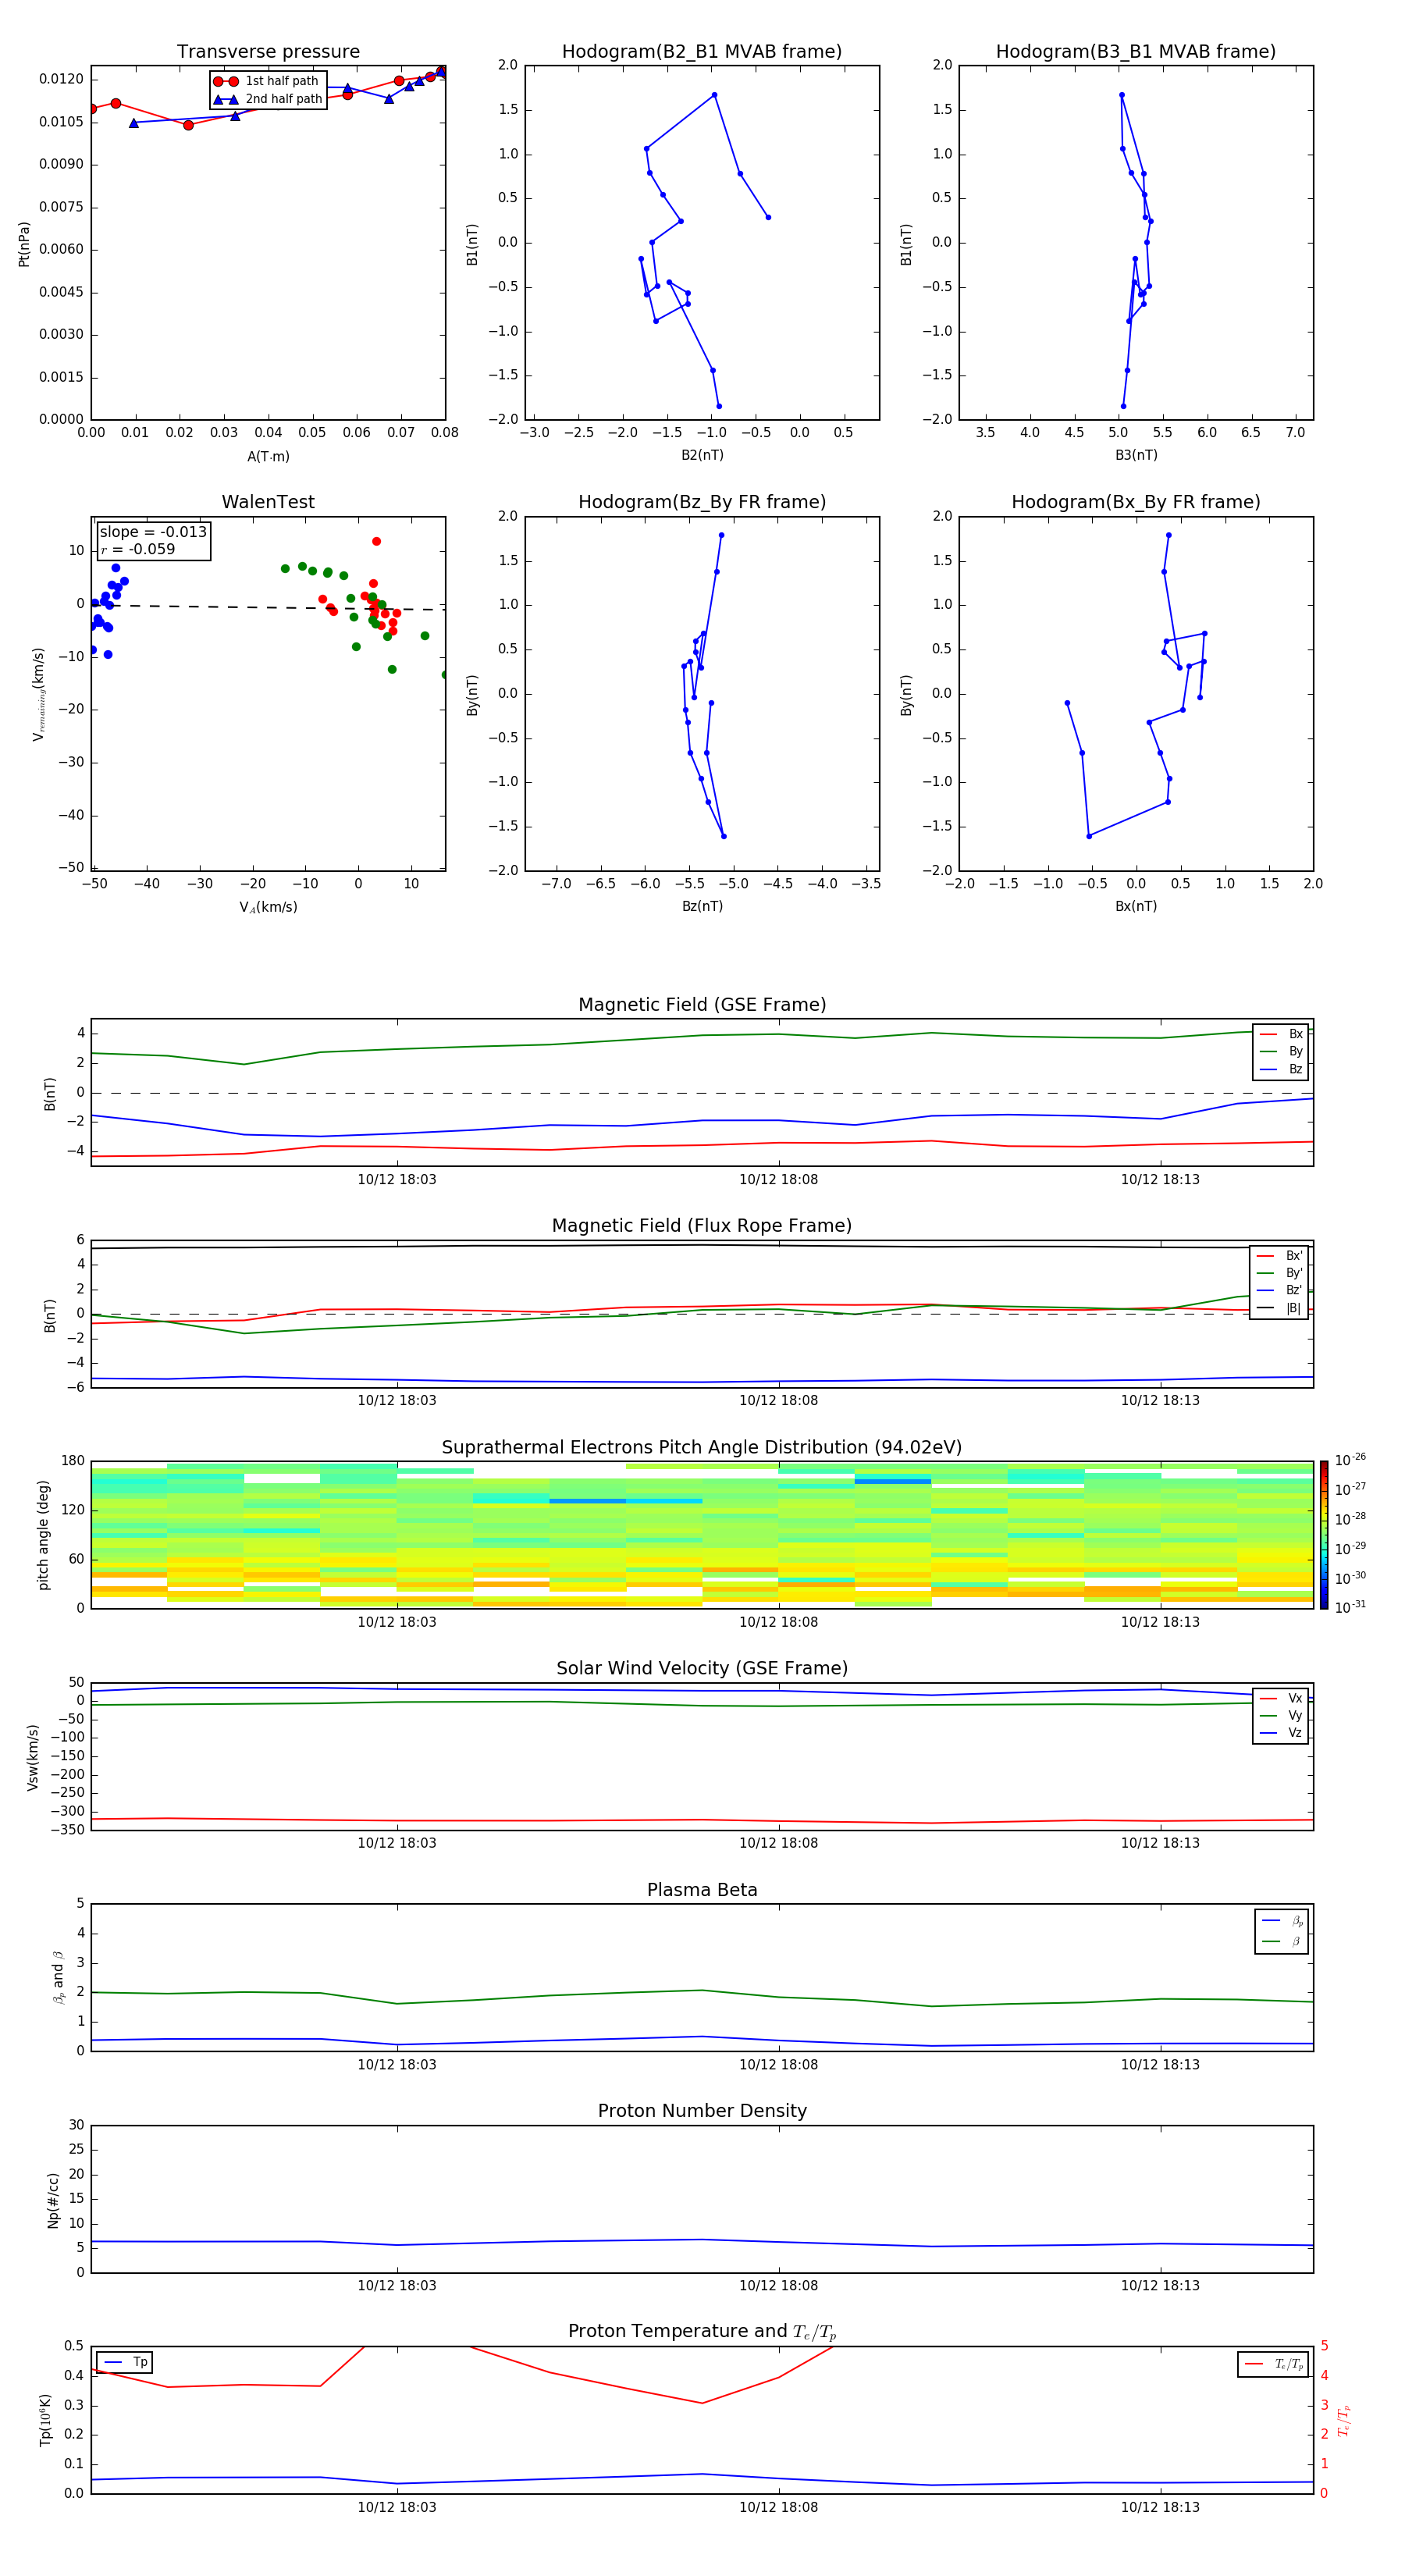Click the '10^-31' colorbar tick label
The height and width of the screenshot is (2576, 1405).
coord(1350,1607)
